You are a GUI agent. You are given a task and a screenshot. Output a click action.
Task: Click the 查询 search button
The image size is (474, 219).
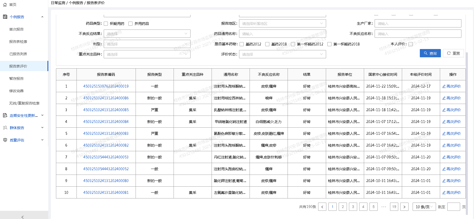(430, 53)
